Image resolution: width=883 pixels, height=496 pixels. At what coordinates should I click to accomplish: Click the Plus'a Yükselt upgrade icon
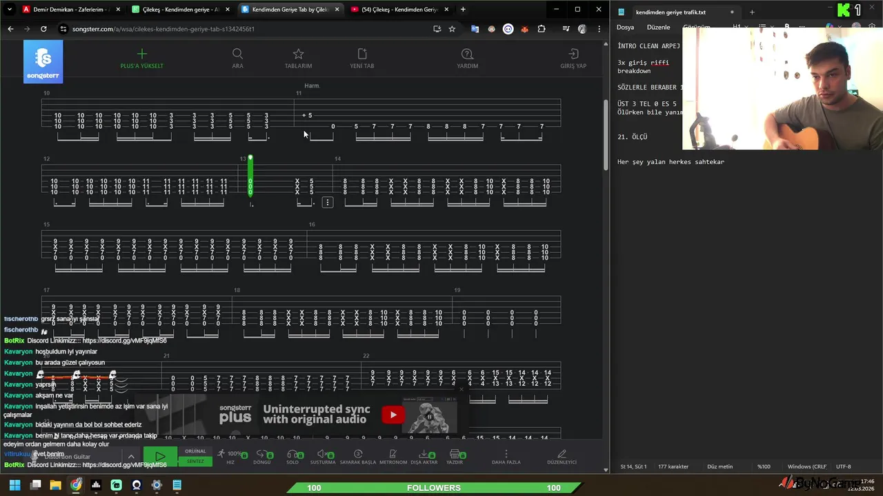[x=142, y=54]
